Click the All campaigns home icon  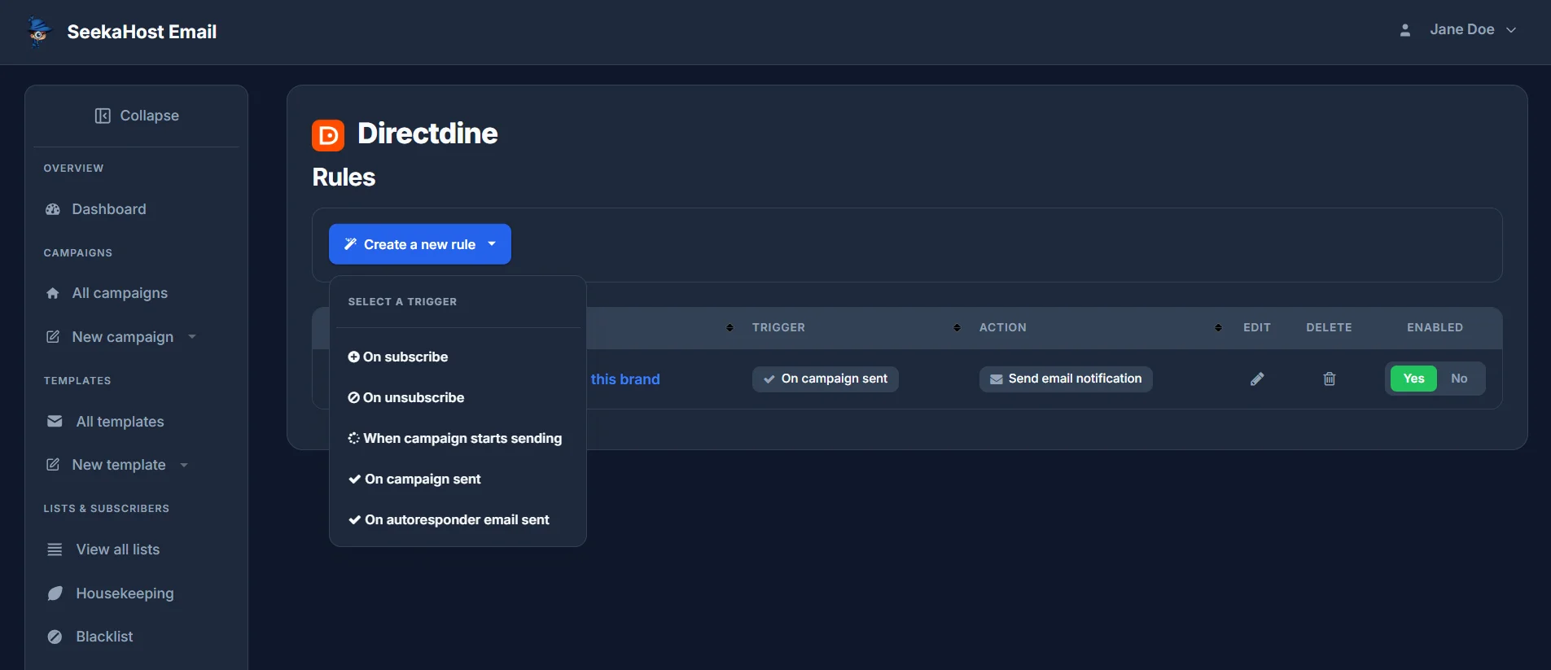(x=53, y=293)
